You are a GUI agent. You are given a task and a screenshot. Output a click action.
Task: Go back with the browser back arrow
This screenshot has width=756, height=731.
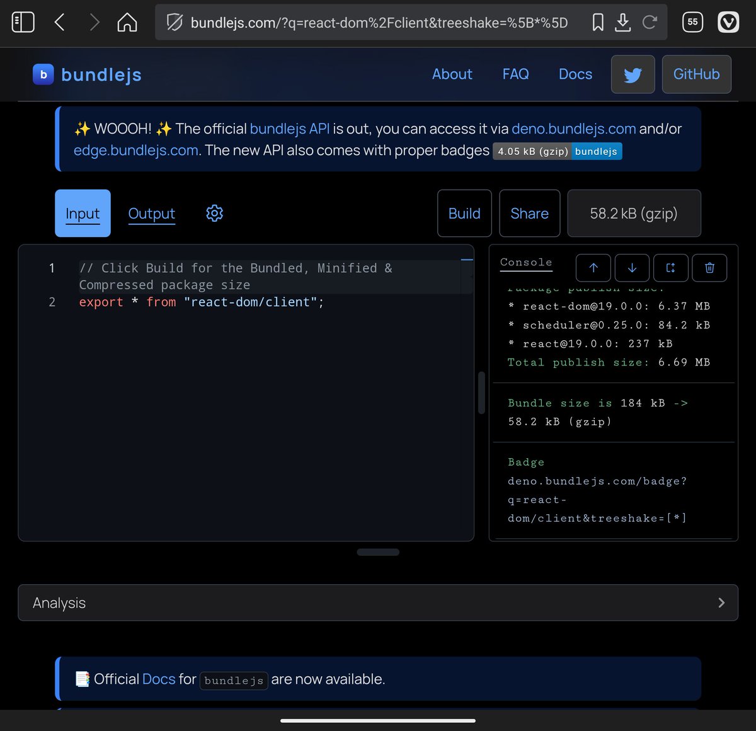(60, 23)
